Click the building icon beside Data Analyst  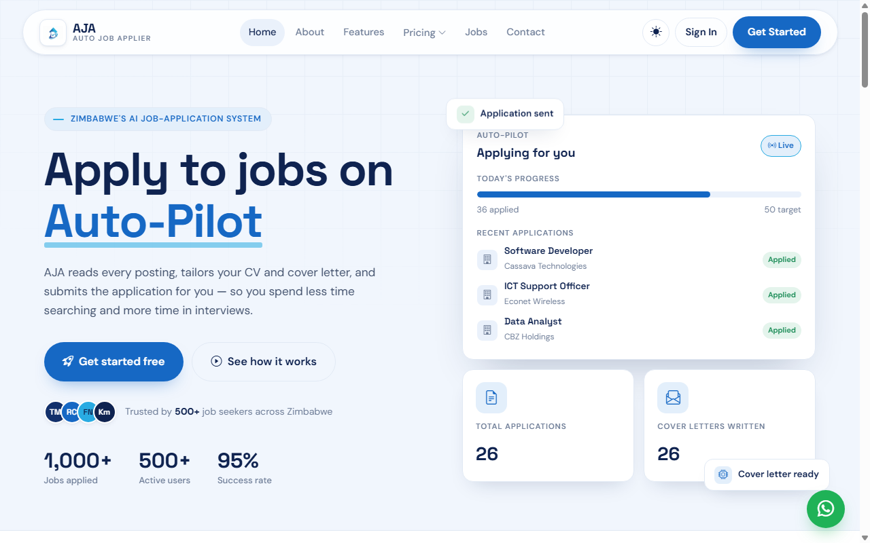(487, 330)
